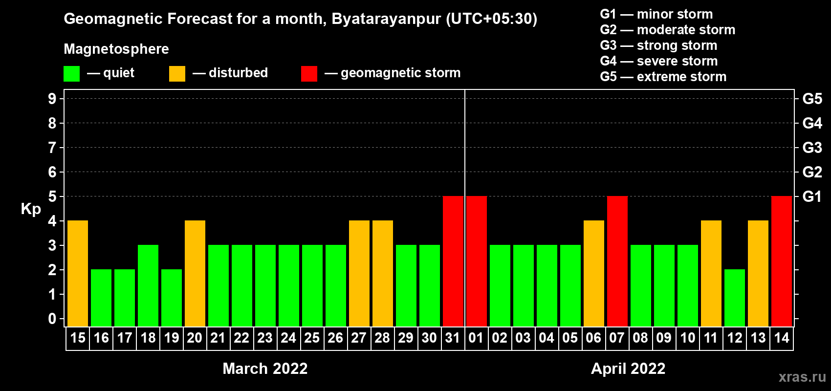Select the green bar for March 24
This screenshot has height=391, width=831.
(x=289, y=285)
